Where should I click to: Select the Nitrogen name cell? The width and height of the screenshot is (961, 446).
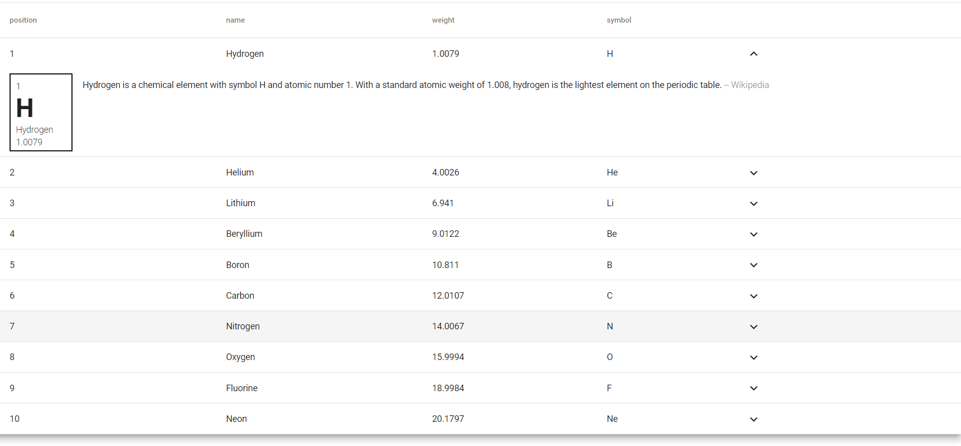point(243,326)
